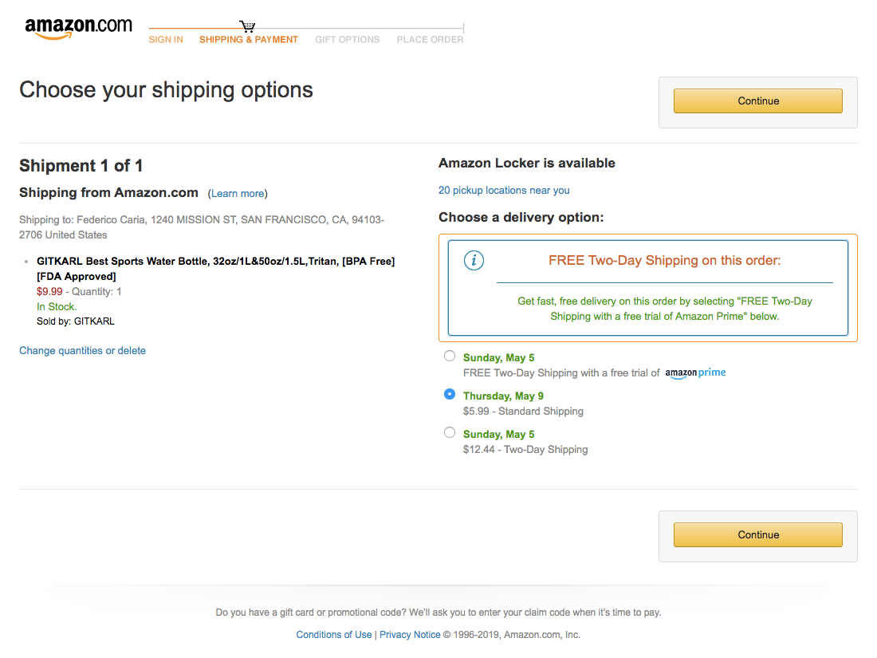
Task: Click the shopping cart icon on progress bar
Action: [247, 24]
